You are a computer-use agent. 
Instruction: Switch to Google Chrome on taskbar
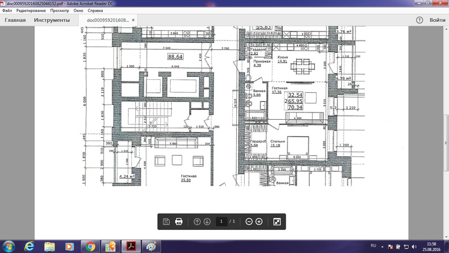[x=90, y=247]
